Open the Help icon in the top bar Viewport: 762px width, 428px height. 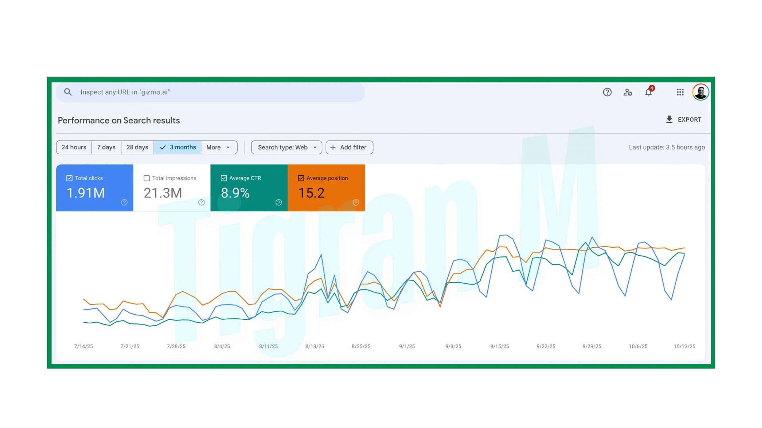607,92
